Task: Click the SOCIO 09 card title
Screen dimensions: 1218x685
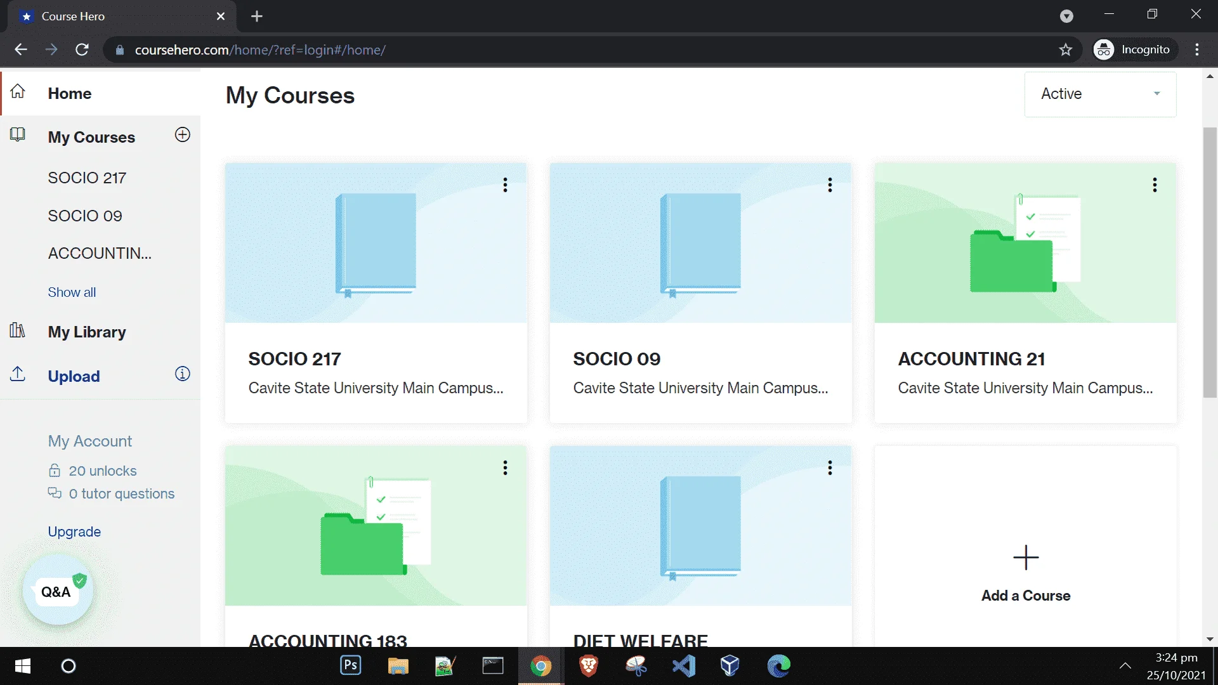Action: 617,359
